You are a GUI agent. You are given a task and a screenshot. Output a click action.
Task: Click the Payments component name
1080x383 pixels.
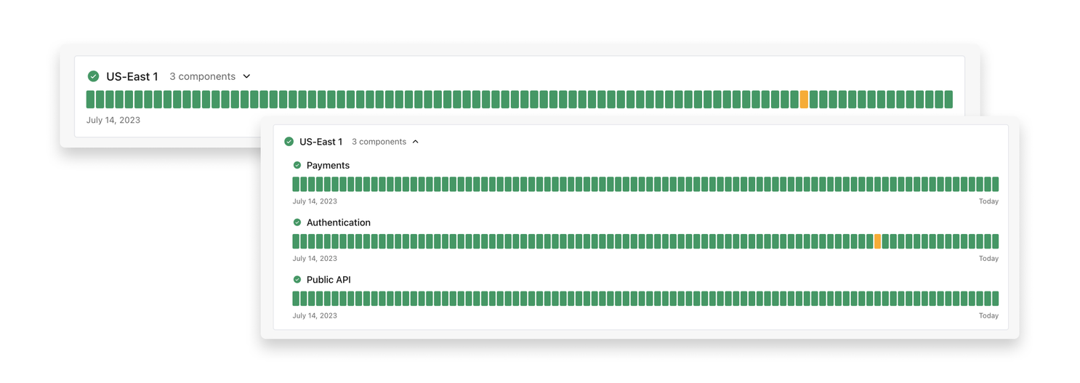pyautogui.click(x=328, y=165)
